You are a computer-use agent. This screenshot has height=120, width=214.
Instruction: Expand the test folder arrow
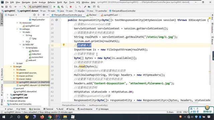click(14, 63)
